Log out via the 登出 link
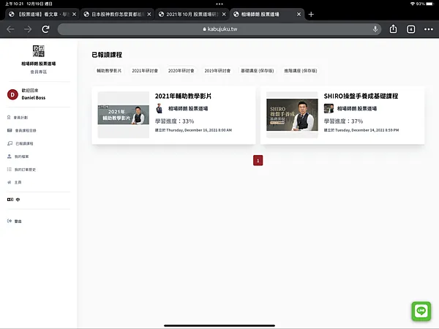The width and height of the screenshot is (439, 329). point(15,221)
